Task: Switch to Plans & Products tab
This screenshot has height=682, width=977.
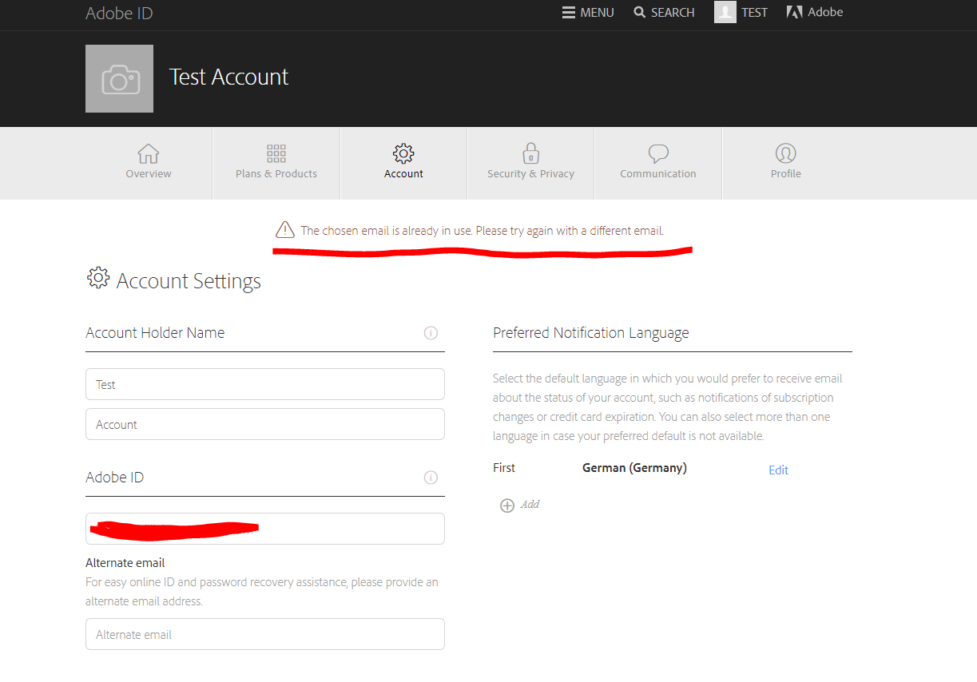Action: pyautogui.click(x=276, y=162)
